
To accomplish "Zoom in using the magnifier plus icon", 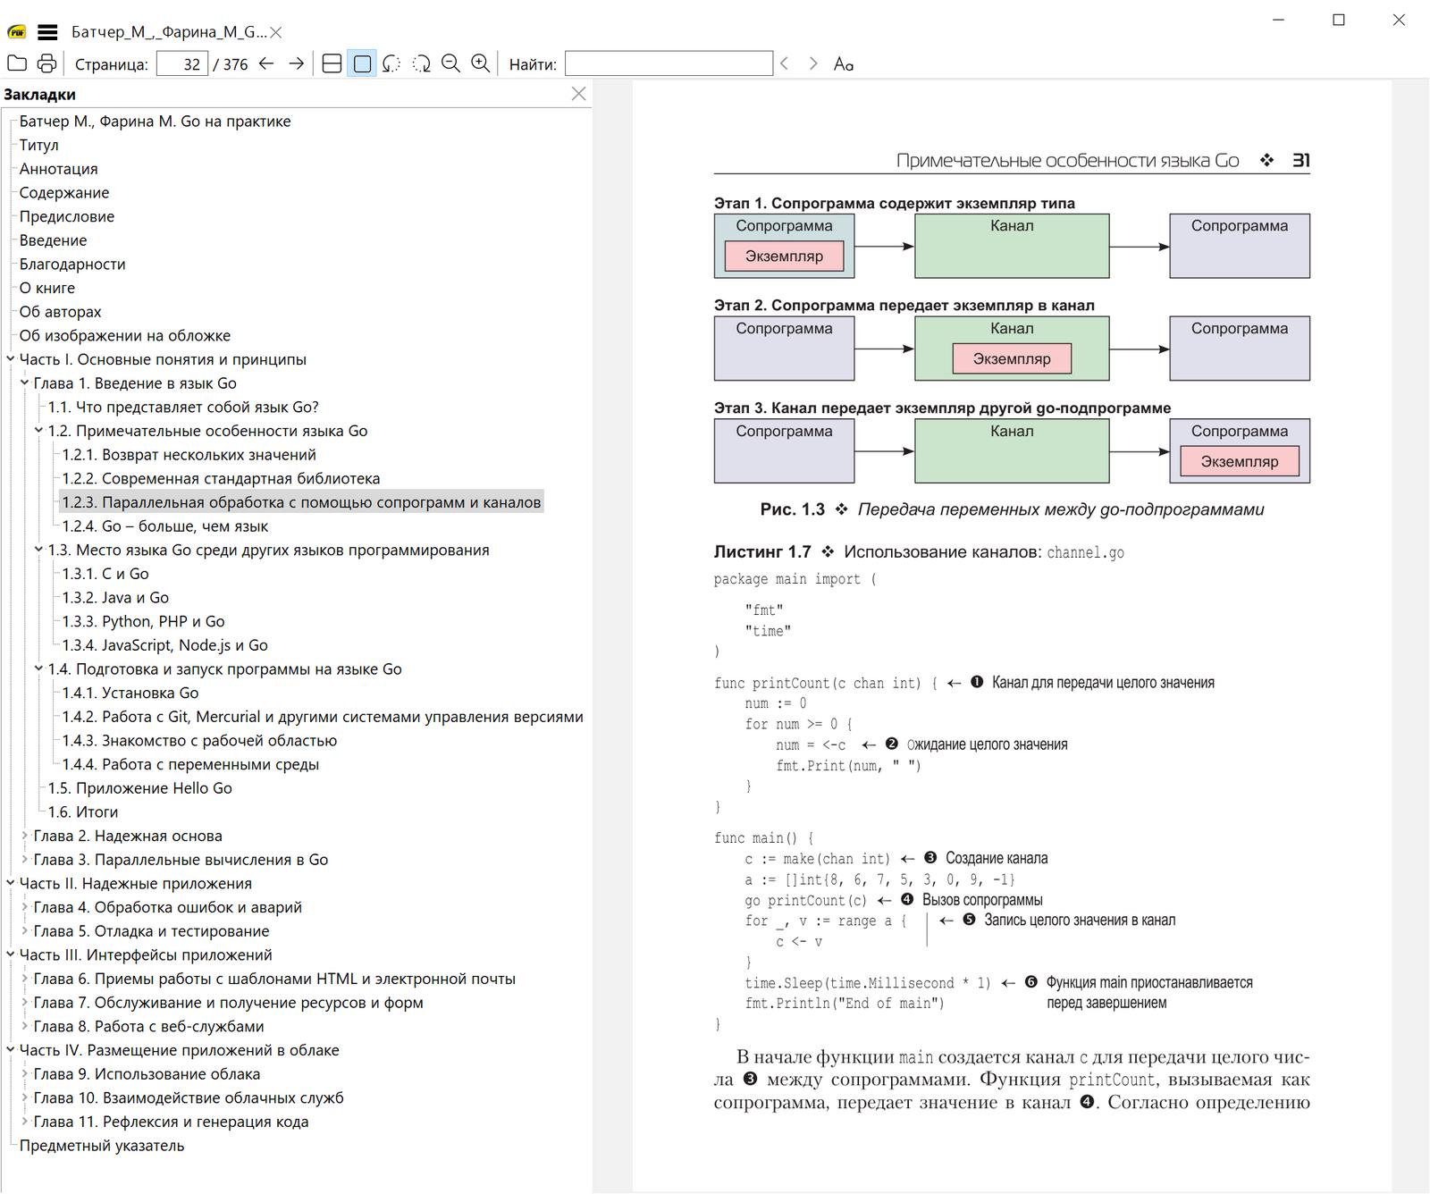I will (x=481, y=63).
